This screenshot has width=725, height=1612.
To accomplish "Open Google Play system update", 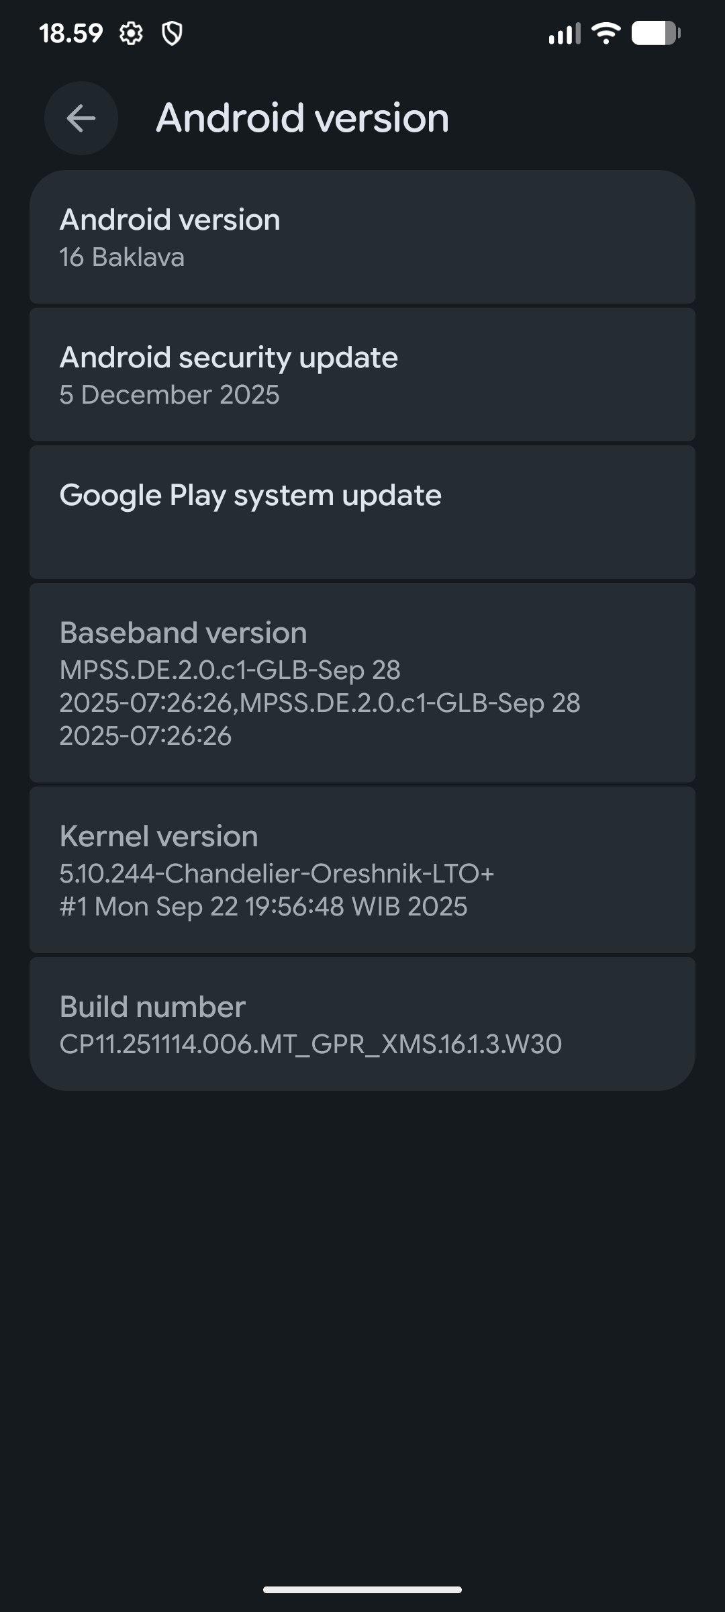I will click(x=362, y=512).
